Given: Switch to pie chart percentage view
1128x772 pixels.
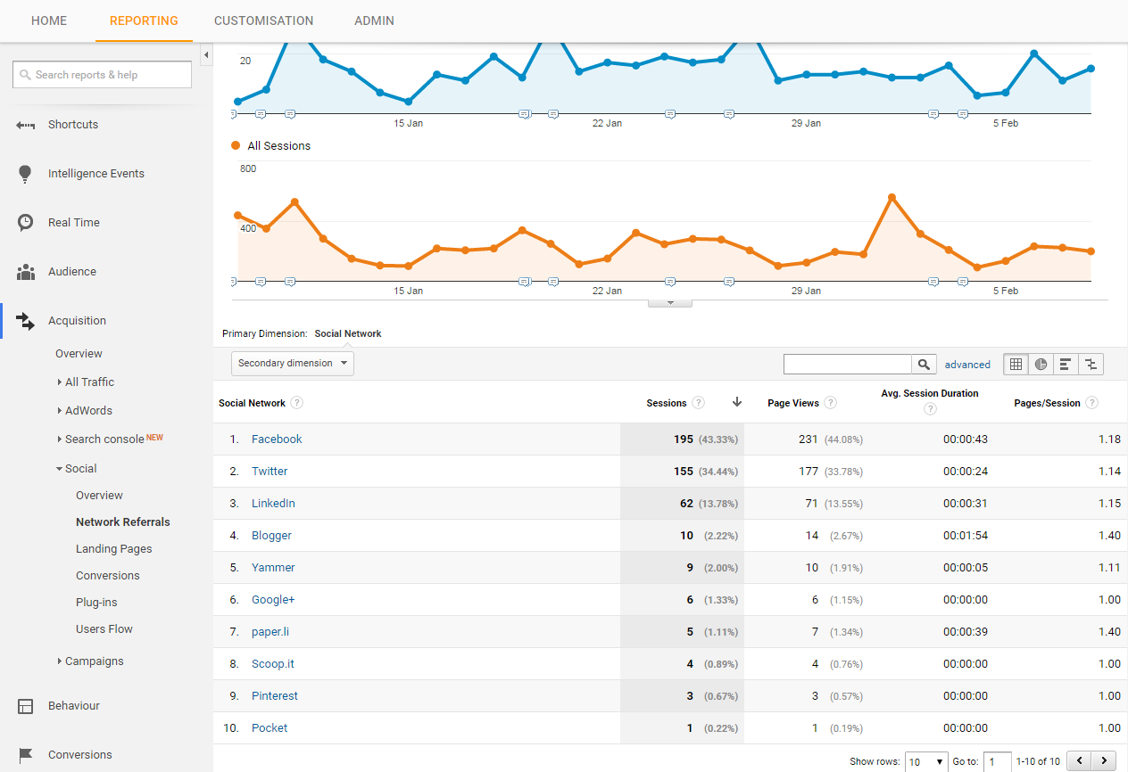Looking at the screenshot, I should point(1041,364).
